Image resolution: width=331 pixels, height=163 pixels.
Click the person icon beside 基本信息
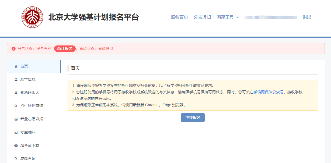pyautogui.click(x=16, y=80)
